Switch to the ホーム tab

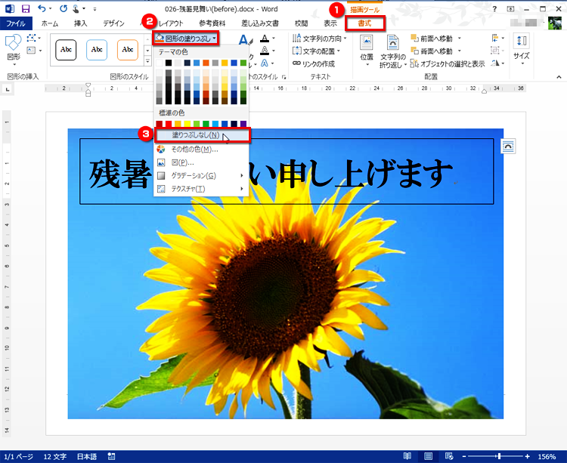[x=50, y=23]
